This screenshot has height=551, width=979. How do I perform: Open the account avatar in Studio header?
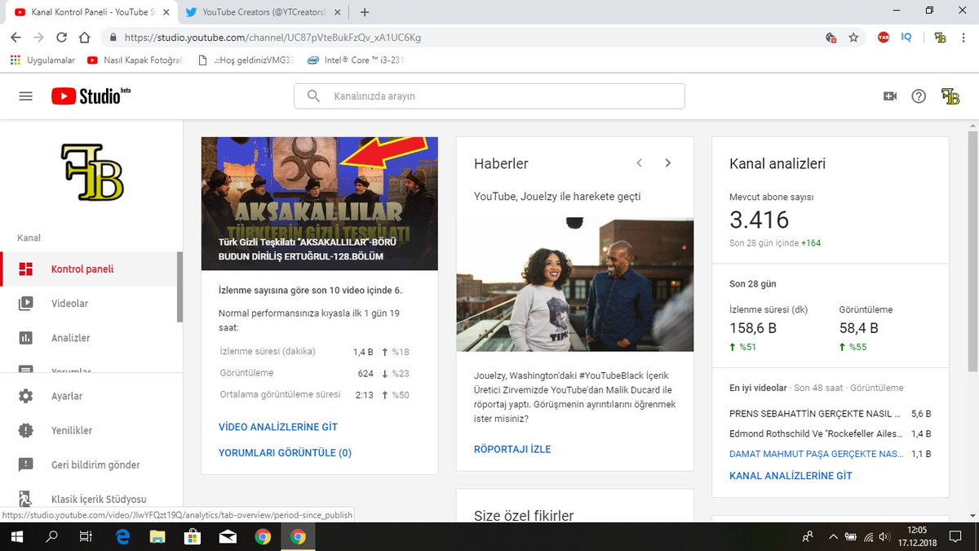950,96
